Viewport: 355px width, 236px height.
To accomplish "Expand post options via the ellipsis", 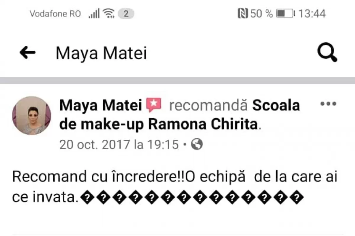I will click(328, 104).
